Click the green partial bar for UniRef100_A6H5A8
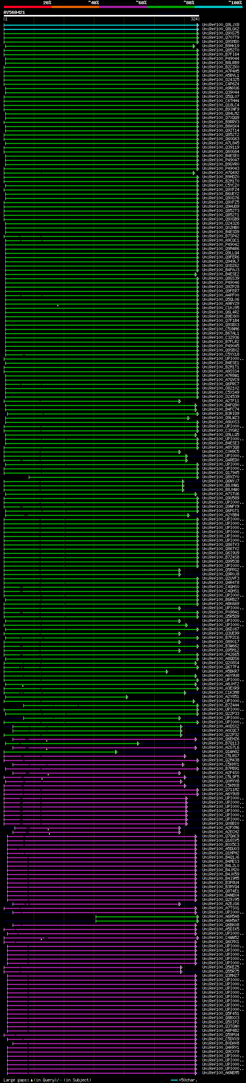246x1083 pixels. coord(147,917)
